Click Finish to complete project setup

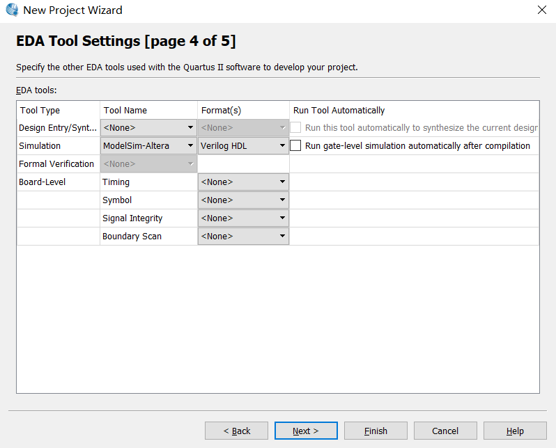click(x=376, y=431)
